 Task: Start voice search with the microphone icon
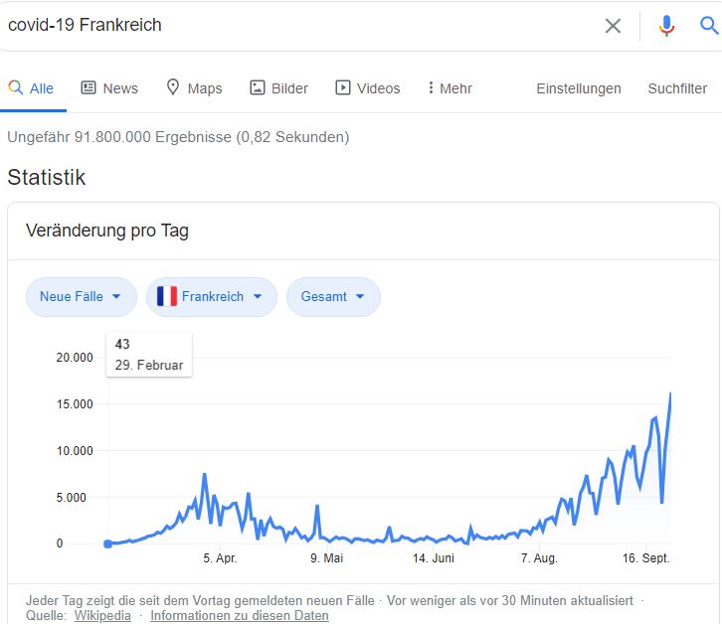pos(666,26)
